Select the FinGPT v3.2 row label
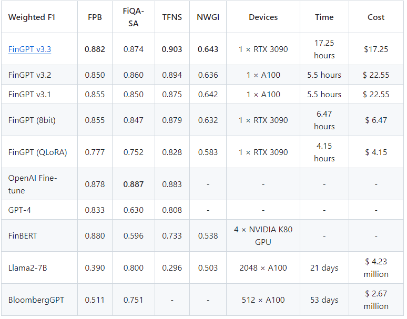Image resolution: width=407 pixels, height=319 pixels. 29,75
